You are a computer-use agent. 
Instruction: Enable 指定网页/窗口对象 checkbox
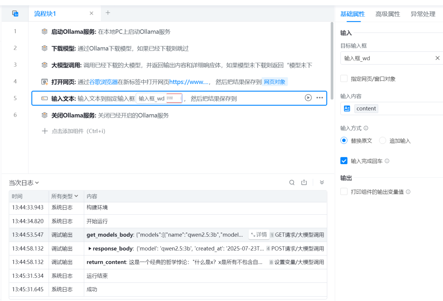point(344,79)
